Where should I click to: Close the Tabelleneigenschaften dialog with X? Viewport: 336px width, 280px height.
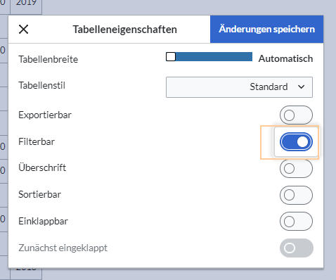click(x=23, y=30)
